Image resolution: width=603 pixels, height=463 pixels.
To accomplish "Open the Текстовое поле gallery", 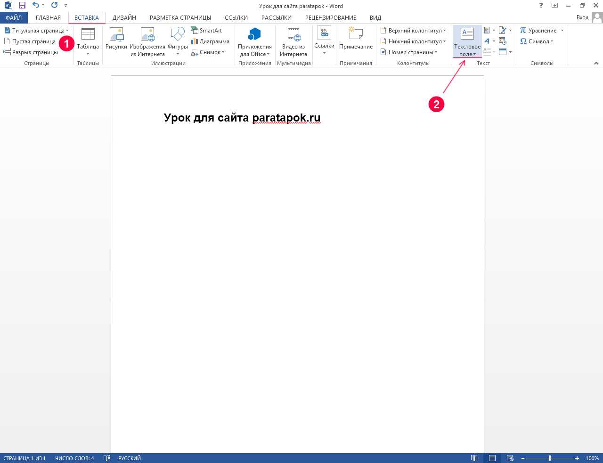I will (x=467, y=41).
